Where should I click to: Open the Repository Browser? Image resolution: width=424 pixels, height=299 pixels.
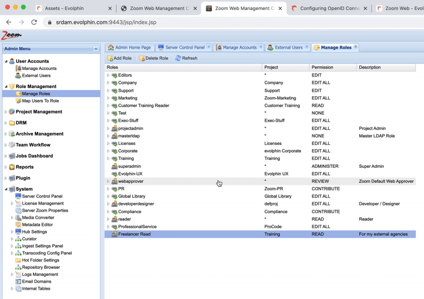coord(41,267)
